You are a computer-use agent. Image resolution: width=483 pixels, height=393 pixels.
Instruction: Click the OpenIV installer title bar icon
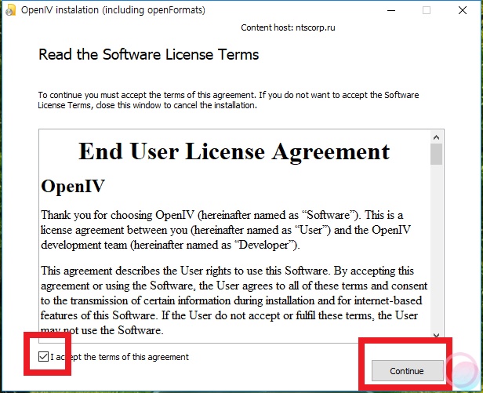[11, 10]
